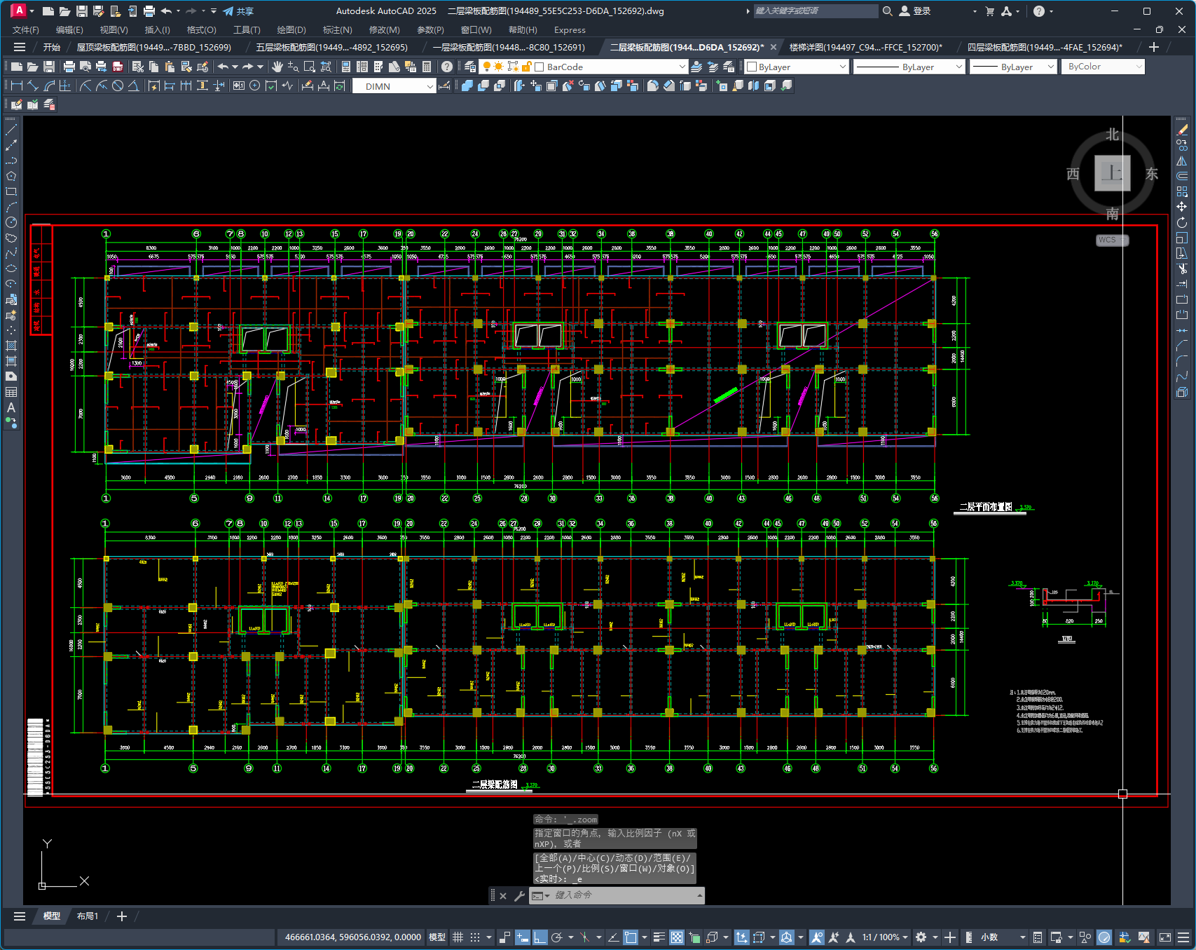Open the QuickCalc calculator icon

(426, 67)
